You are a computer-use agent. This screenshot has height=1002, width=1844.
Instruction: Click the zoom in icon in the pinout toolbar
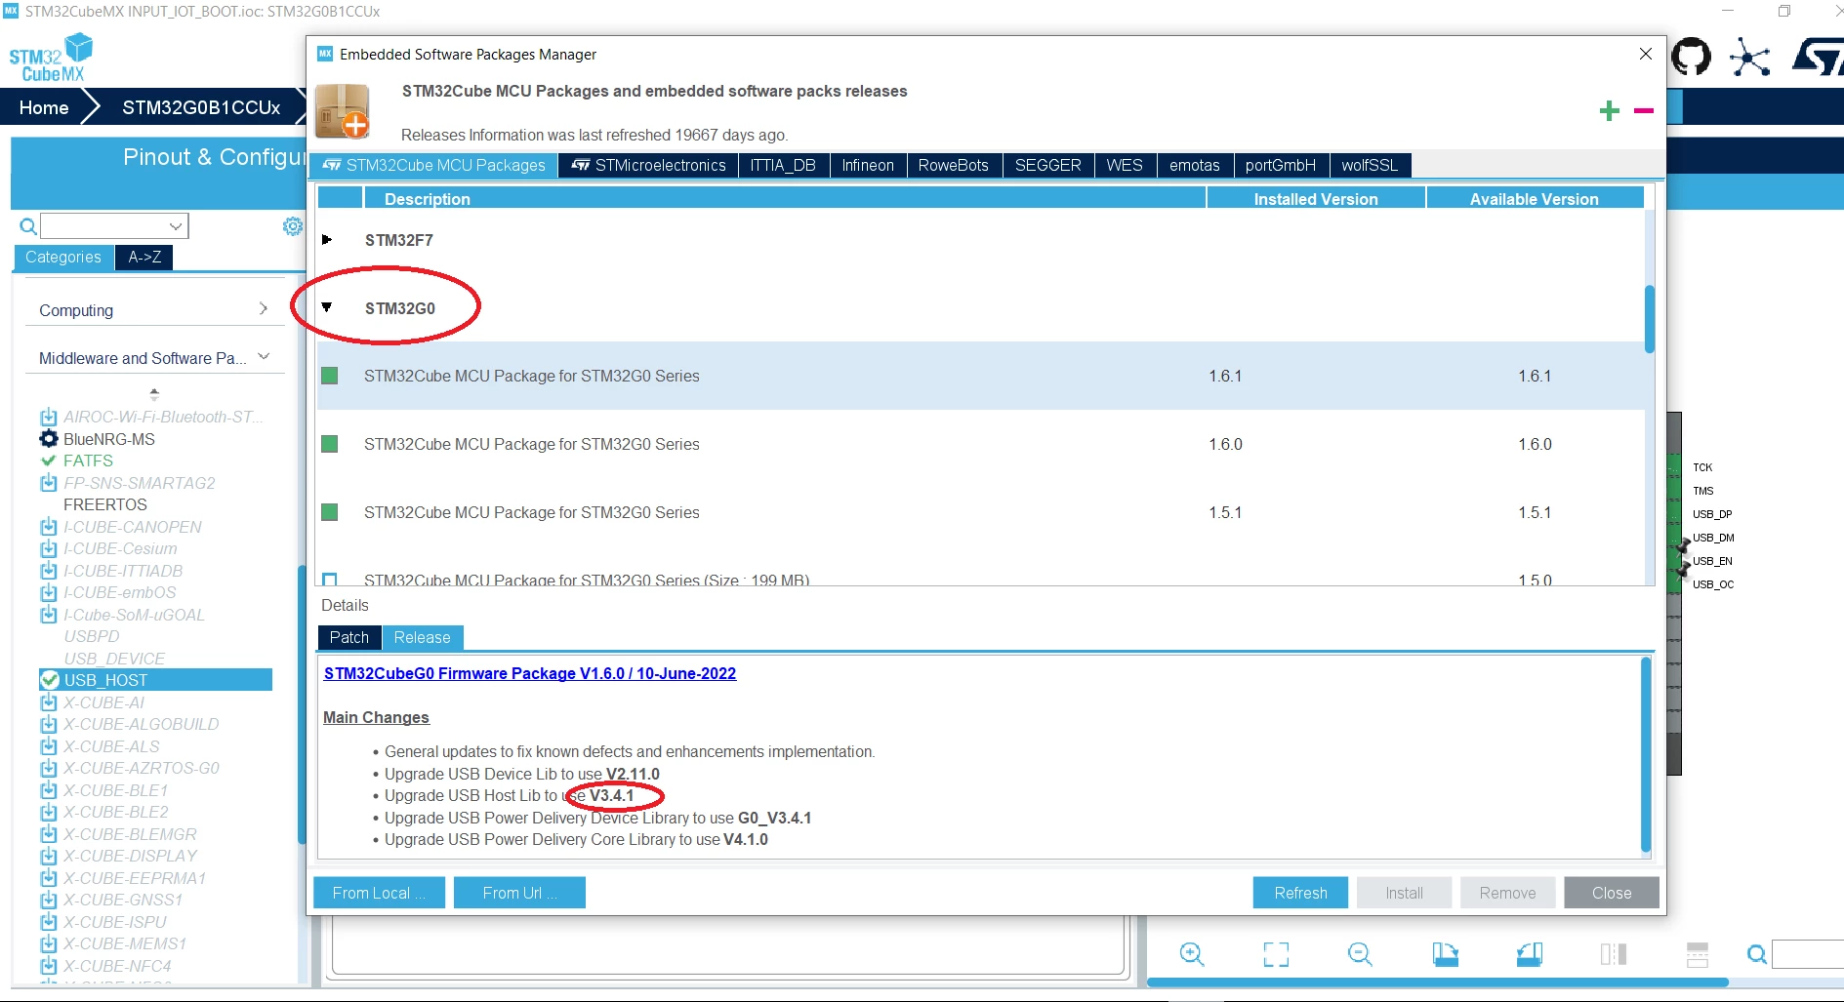click(x=1192, y=954)
